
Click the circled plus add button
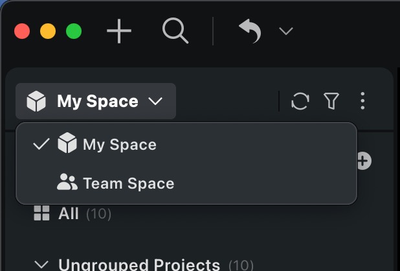pyautogui.click(x=363, y=161)
